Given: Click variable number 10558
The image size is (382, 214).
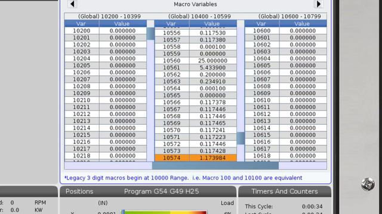Looking at the screenshot, I should [x=172, y=47].
